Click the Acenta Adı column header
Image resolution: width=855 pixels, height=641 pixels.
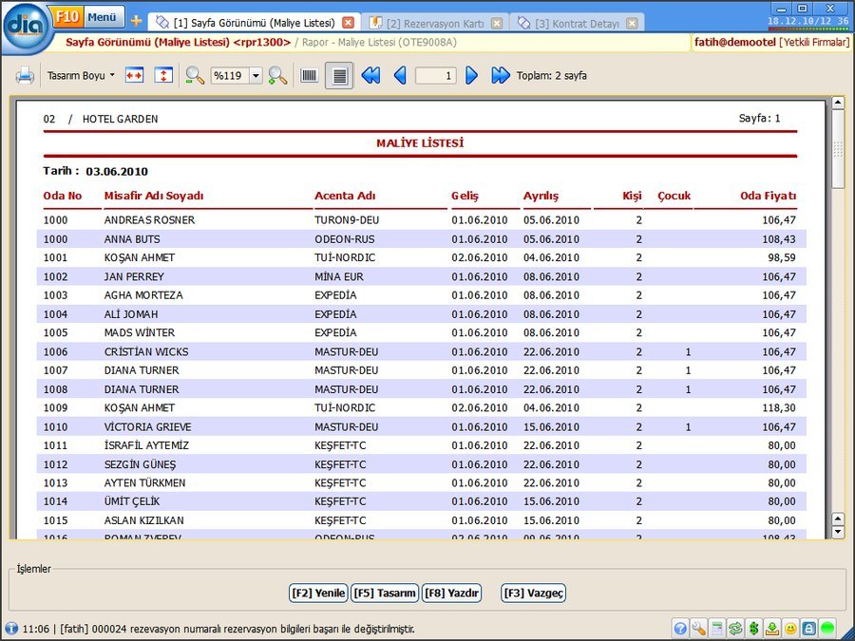click(x=345, y=196)
